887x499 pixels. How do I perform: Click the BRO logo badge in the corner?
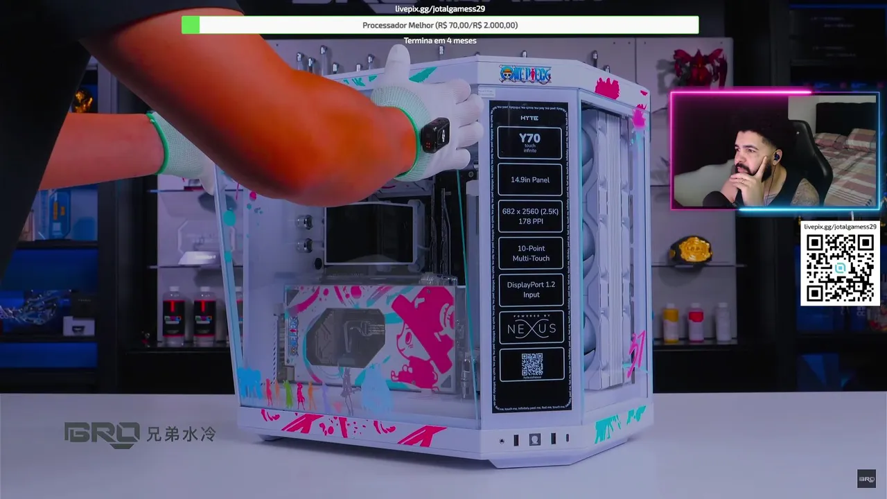866,479
